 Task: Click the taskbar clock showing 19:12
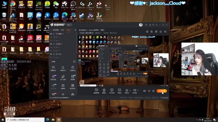(208, 120)
